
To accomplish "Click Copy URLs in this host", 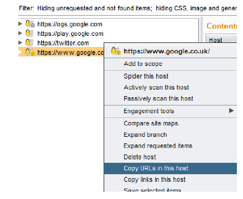I will [x=156, y=168].
